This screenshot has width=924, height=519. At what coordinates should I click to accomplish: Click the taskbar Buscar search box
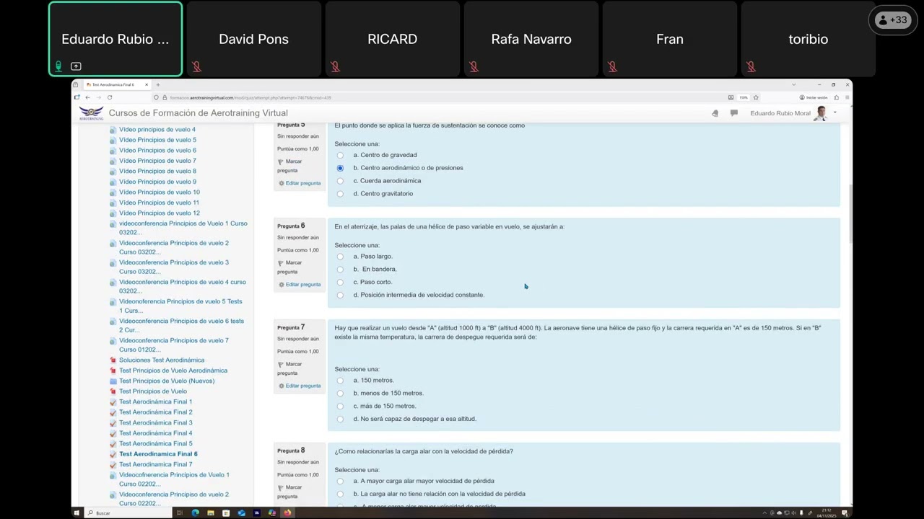128,513
